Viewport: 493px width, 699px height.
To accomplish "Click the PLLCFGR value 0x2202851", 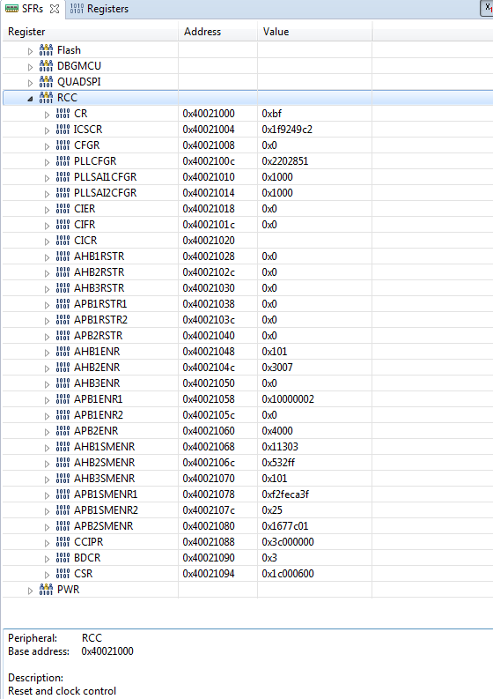I will pyautogui.click(x=285, y=161).
